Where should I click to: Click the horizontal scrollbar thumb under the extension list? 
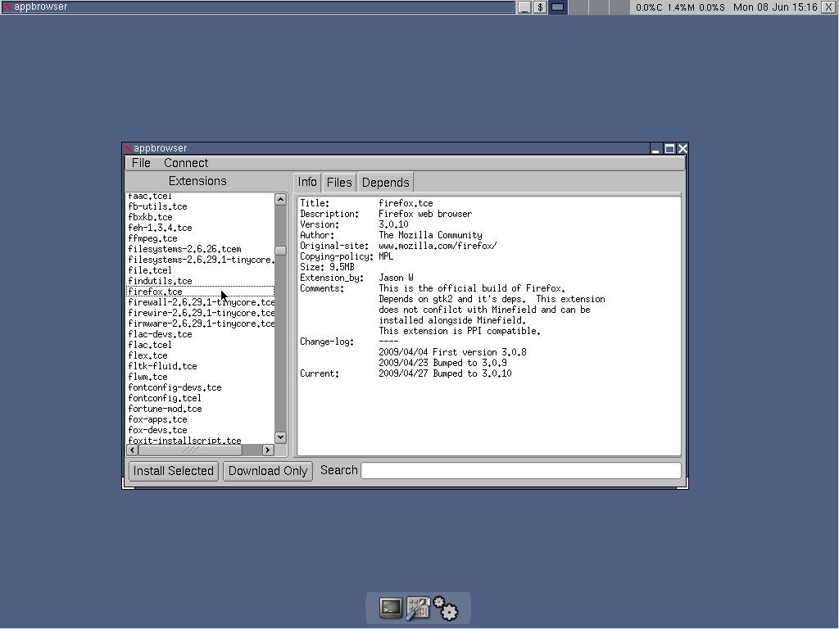[190, 450]
